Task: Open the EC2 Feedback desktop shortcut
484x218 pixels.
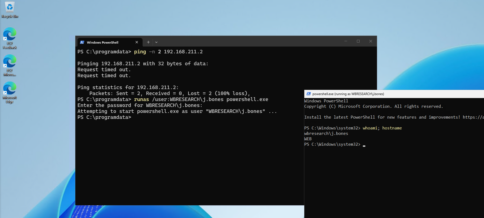Action: pyautogui.click(x=10, y=38)
